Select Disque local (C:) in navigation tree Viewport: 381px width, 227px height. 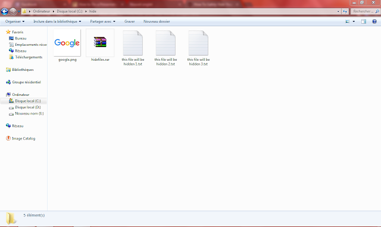click(28, 101)
